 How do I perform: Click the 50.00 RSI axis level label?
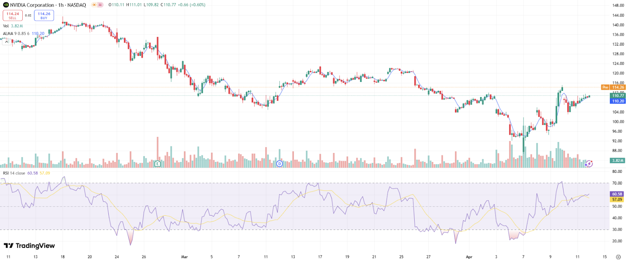pyautogui.click(x=617, y=207)
